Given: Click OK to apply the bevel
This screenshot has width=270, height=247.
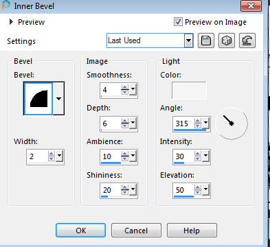Looking at the screenshot, I should (x=80, y=231).
